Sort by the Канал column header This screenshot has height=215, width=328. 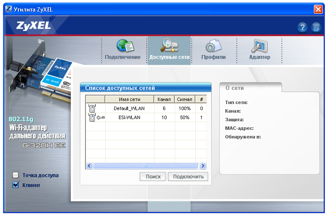point(164,99)
